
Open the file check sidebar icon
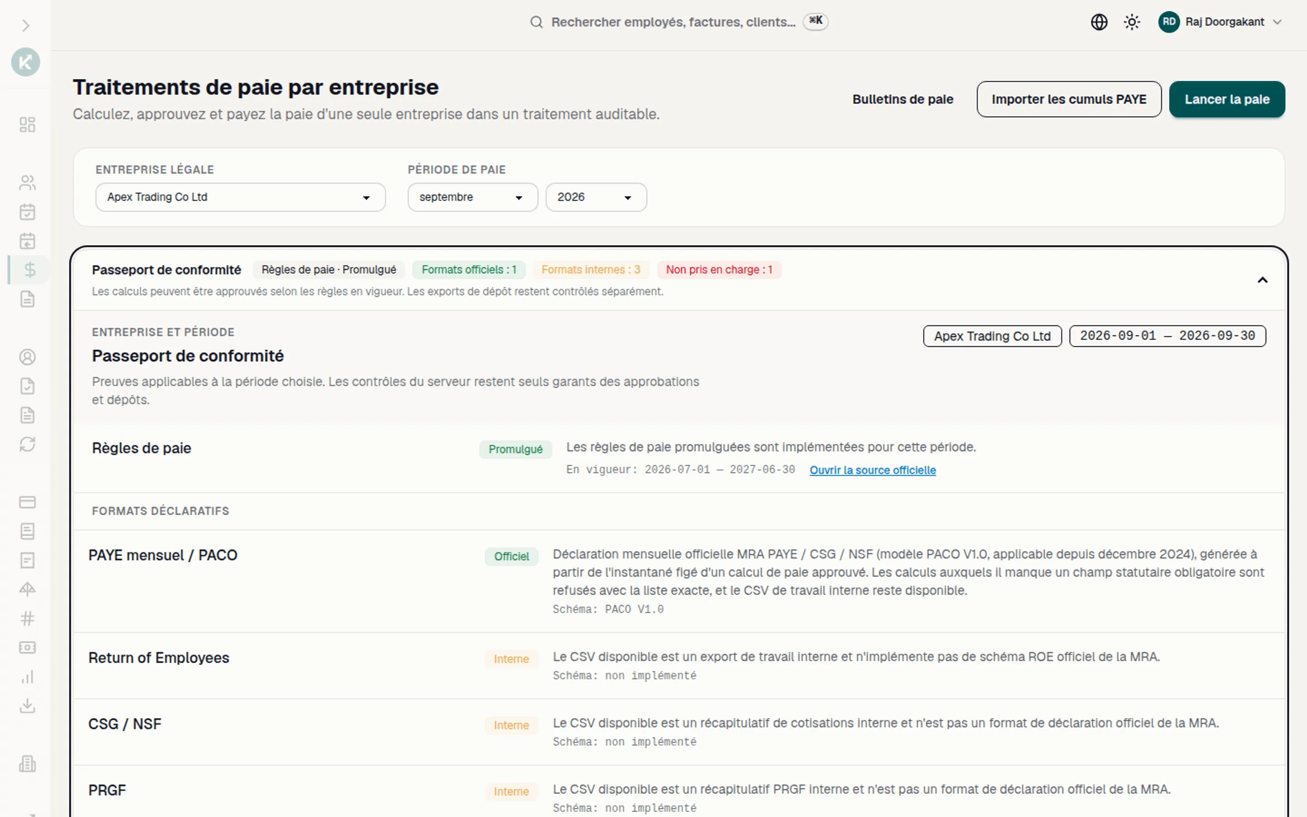coord(27,386)
